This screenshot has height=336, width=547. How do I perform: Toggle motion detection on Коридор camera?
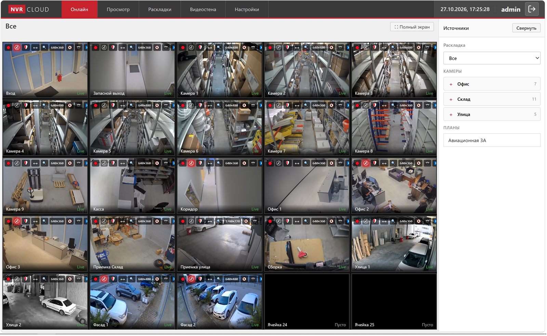coord(191,163)
